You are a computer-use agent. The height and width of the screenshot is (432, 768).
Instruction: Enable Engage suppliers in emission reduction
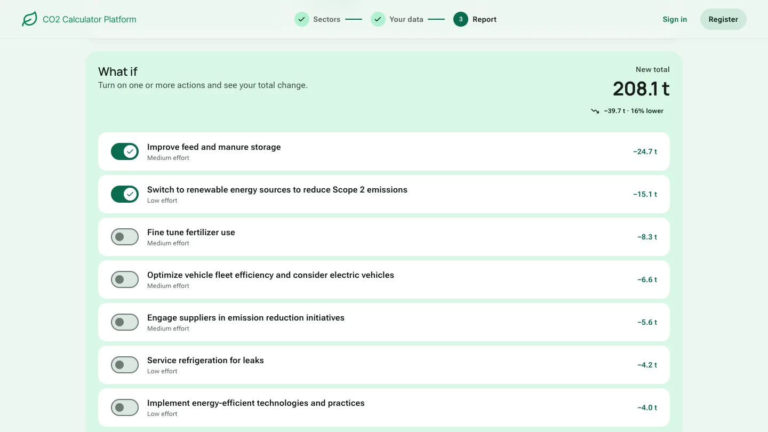[125, 322]
